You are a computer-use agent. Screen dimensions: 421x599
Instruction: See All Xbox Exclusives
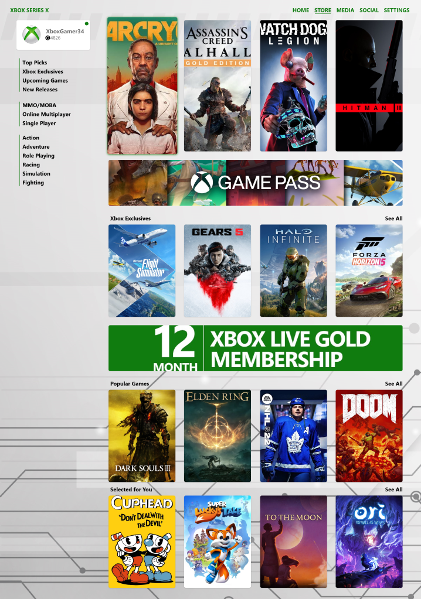pyautogui.click(x=393, y=218)
